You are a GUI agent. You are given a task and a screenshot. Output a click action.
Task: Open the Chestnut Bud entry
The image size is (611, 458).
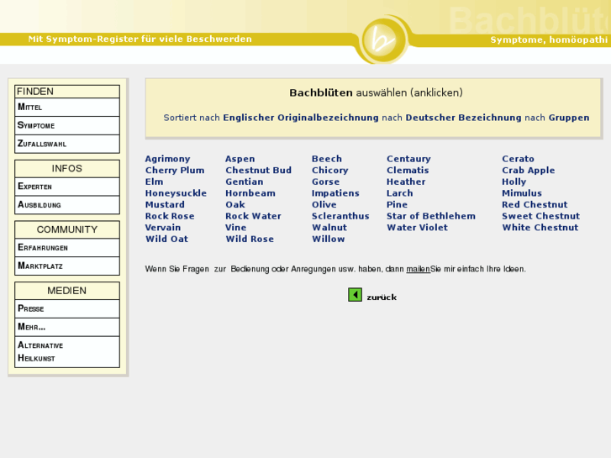[x=258, y=171]
